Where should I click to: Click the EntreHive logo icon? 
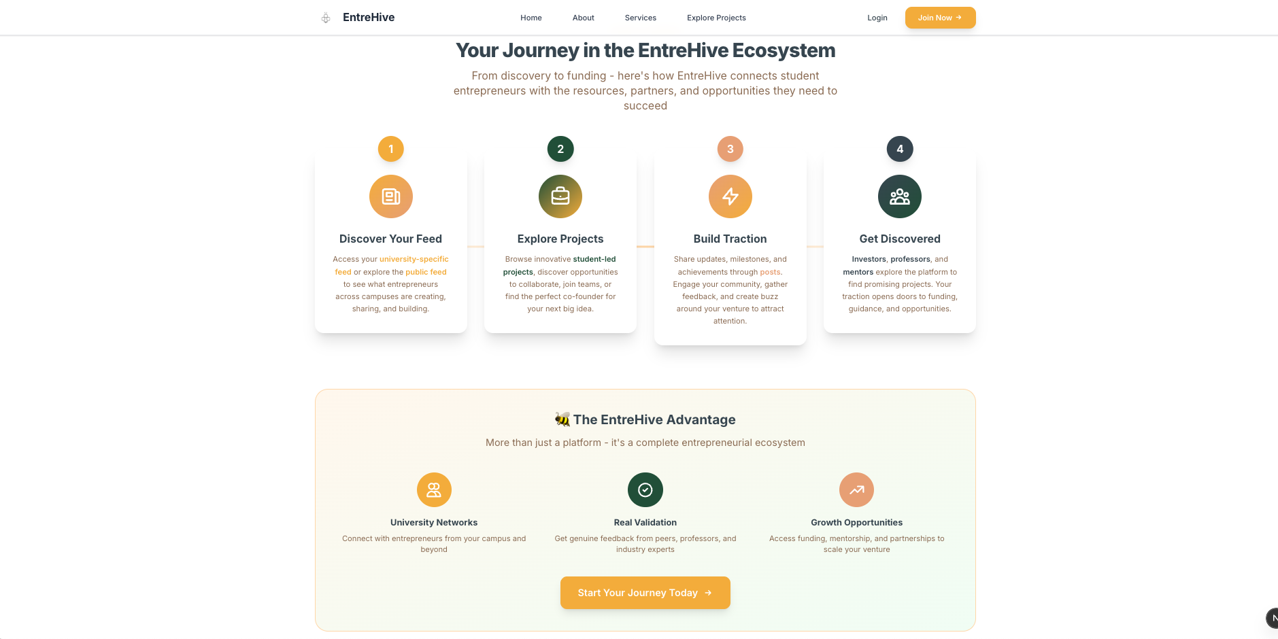point(326,17)
